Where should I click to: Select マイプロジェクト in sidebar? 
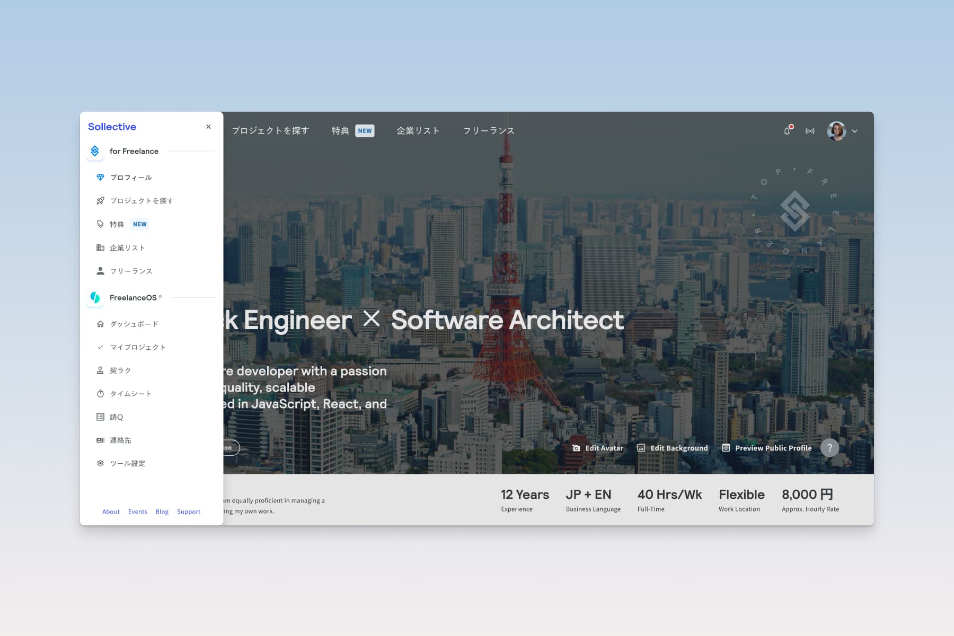tap(137, 347)
